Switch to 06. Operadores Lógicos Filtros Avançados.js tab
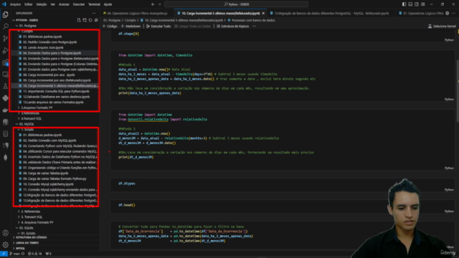459x258 pixels. pos(137,13)
